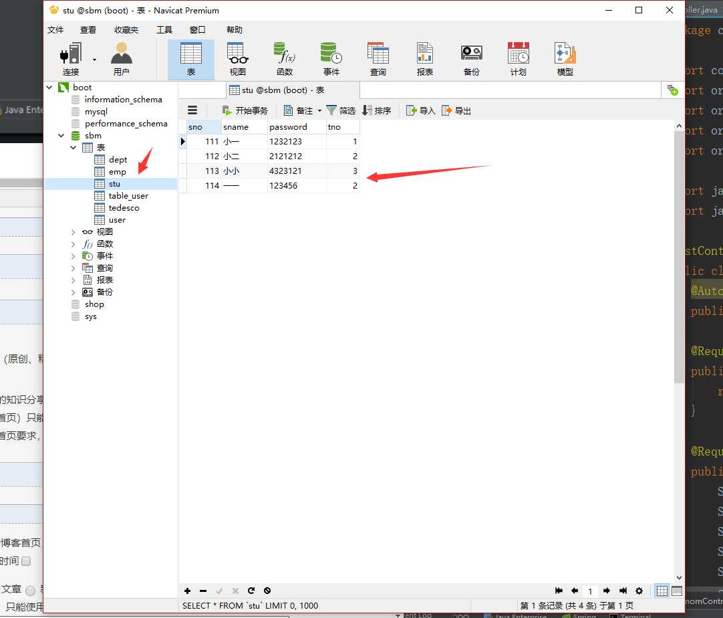Viewport: 723px width, 618px height.
Task: Expand the 报表 node in the tree
Action: pos(74,280)
